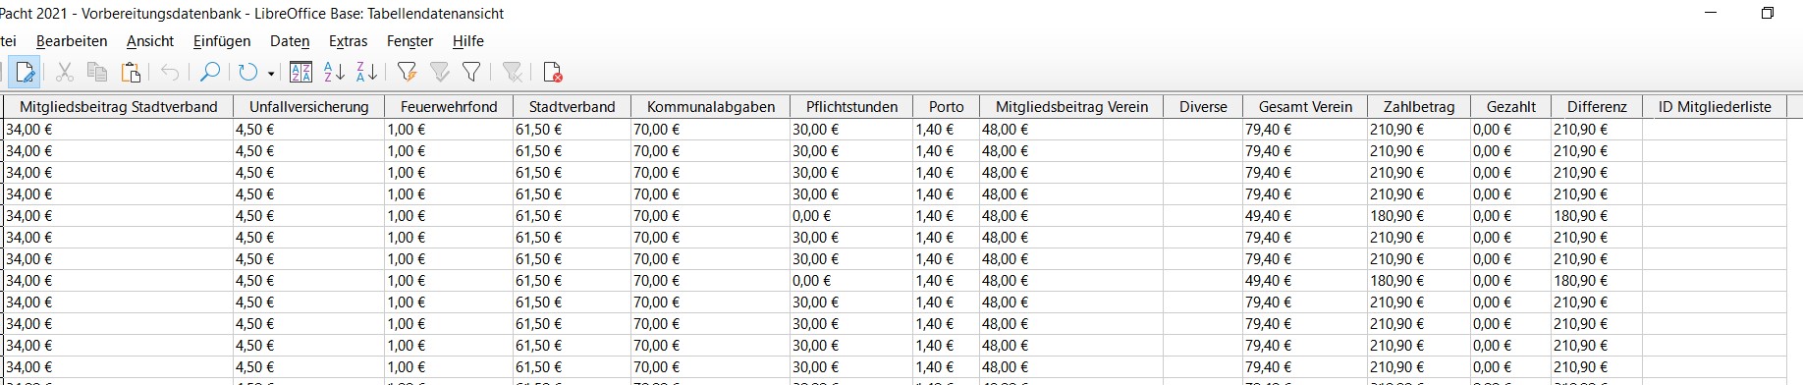
Task: Sort ascending with the A-Z arrow icon
Action: pos(334,72)
